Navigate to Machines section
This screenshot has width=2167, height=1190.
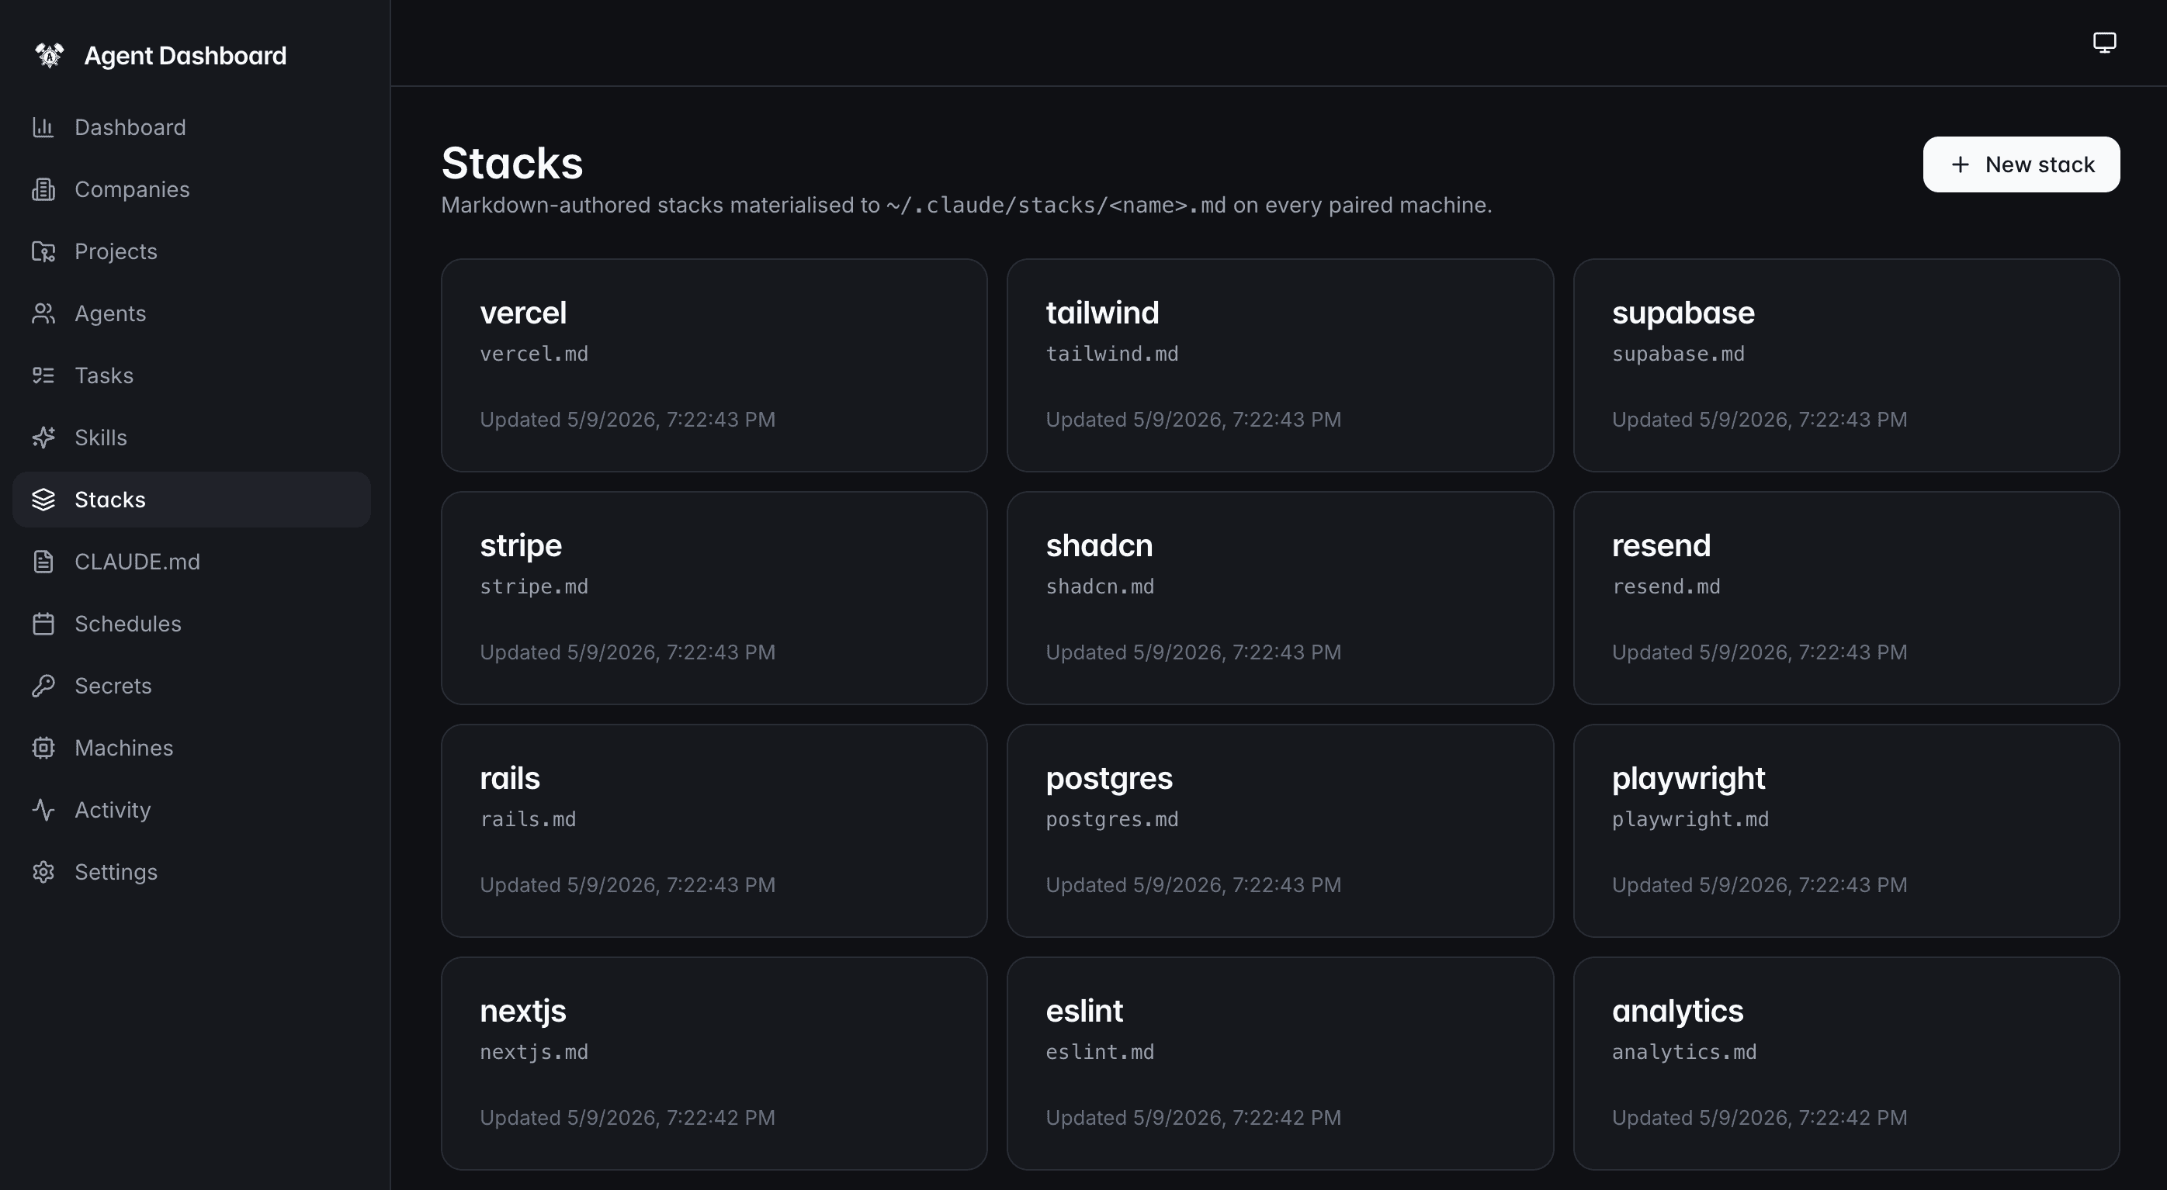coord(192,748)
